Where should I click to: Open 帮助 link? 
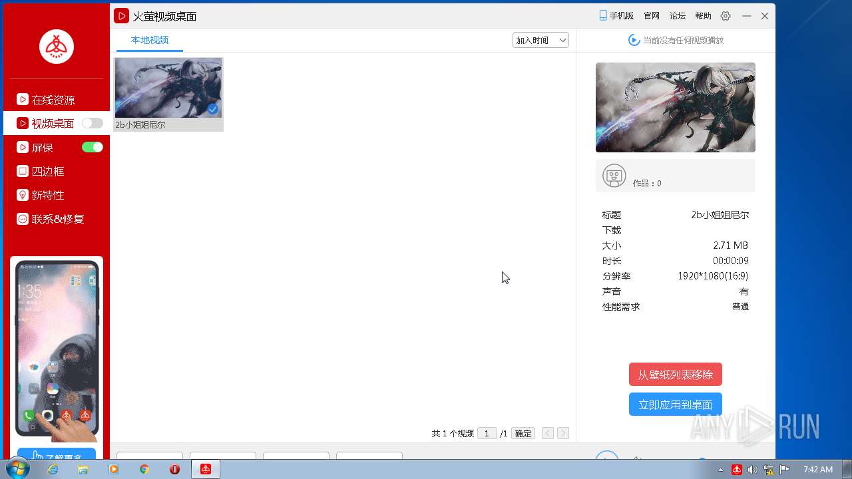pos(703,16)
